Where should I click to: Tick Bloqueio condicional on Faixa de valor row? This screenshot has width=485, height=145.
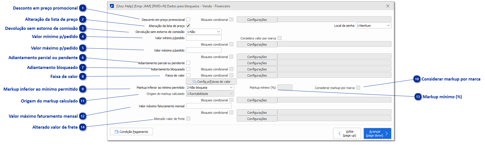pyautogui.click(x=231, y=75)
